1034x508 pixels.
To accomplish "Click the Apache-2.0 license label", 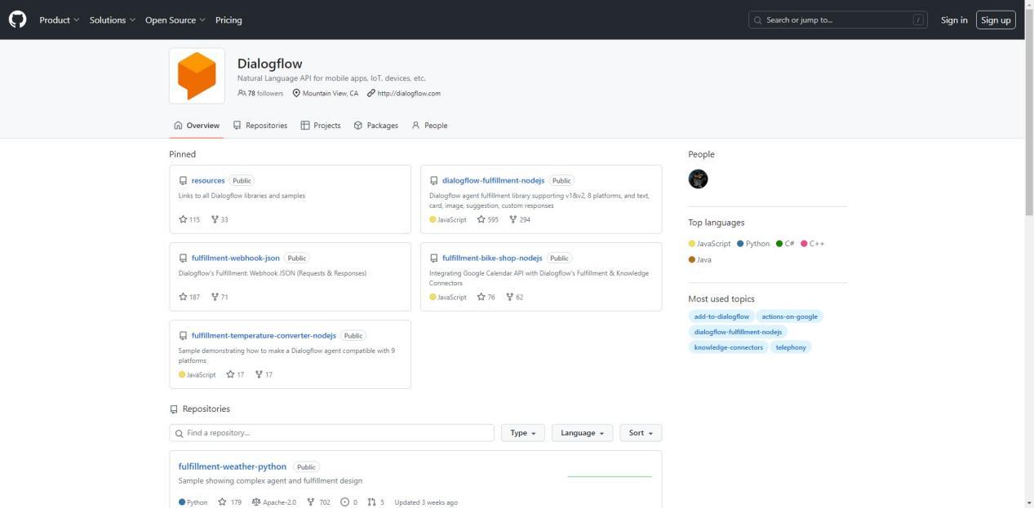I will coord(274,502).
